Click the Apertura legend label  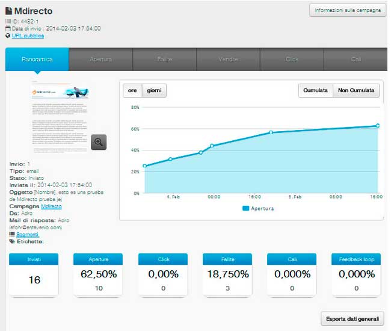(262, 208)
